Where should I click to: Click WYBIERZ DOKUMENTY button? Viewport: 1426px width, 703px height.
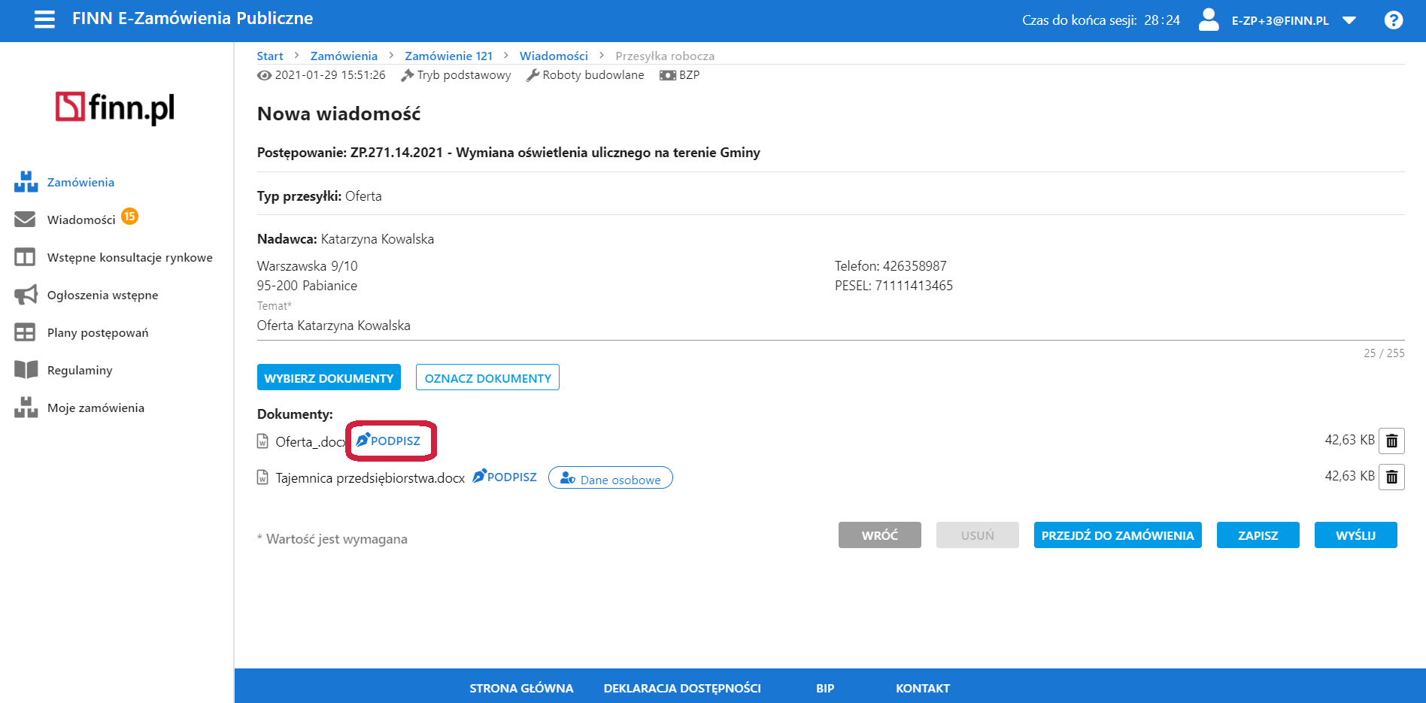[x=329, y=377]
